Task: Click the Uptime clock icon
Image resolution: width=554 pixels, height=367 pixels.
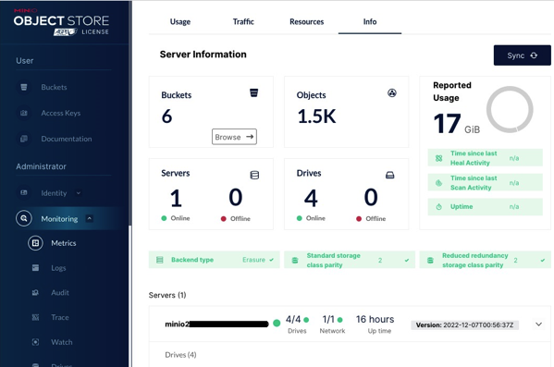Action: coord(438,207)
